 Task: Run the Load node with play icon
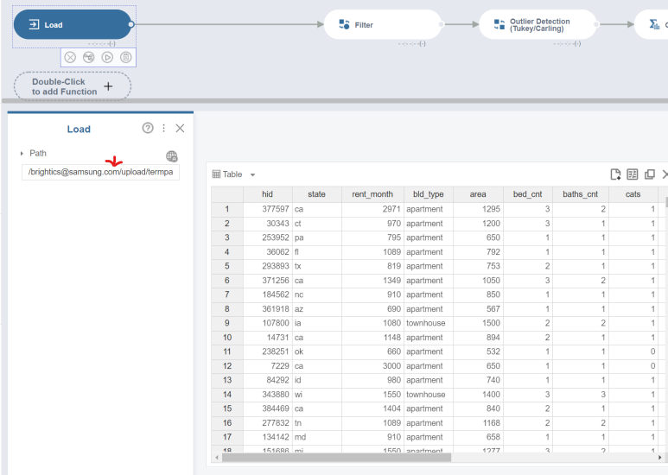click(x=107, y=58)
